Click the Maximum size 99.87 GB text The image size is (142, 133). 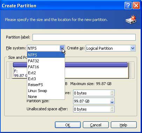coord(91,84)
